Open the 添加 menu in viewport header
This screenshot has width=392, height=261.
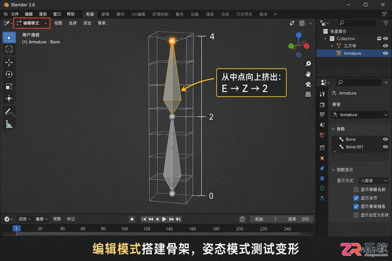tap(87, 23)
